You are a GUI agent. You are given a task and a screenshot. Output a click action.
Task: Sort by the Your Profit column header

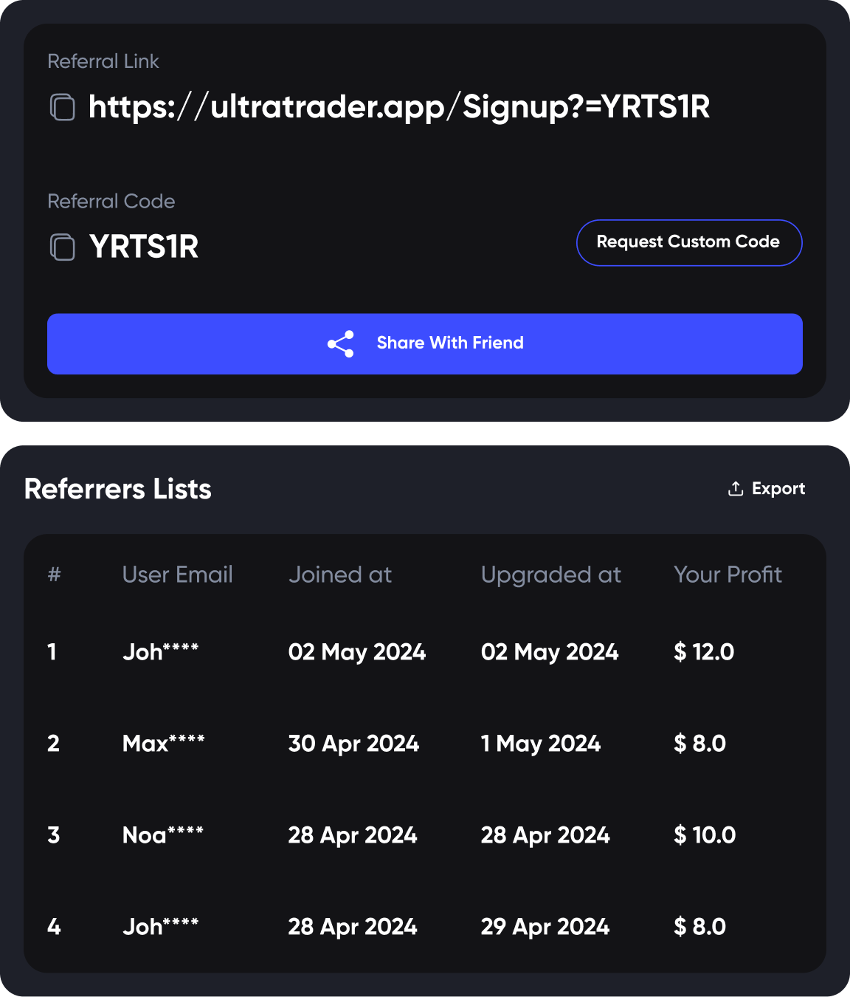728,575
